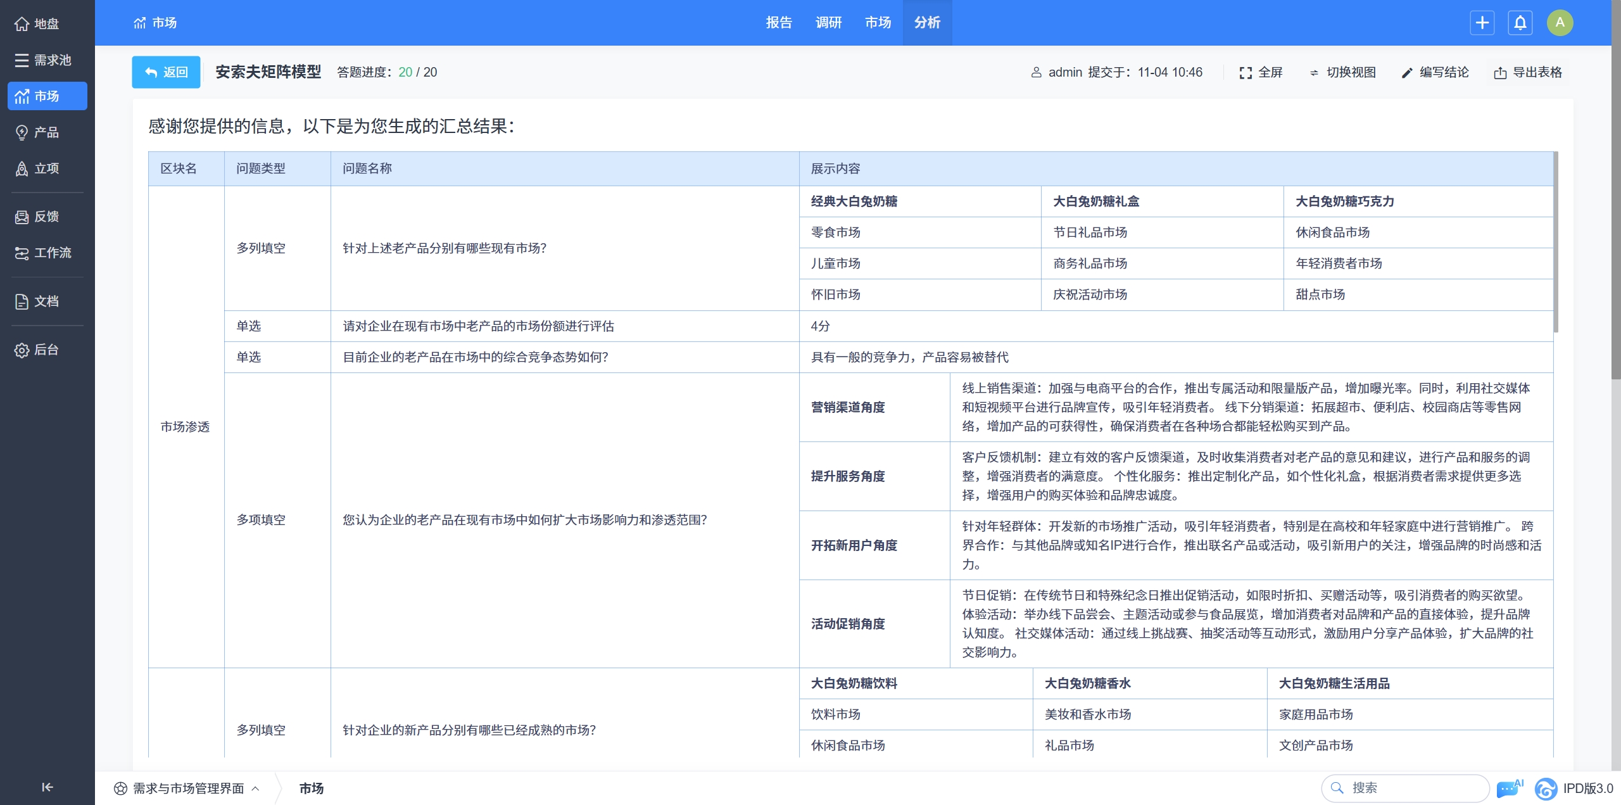Switch to the 市场 tab in header

click(878, 23)
